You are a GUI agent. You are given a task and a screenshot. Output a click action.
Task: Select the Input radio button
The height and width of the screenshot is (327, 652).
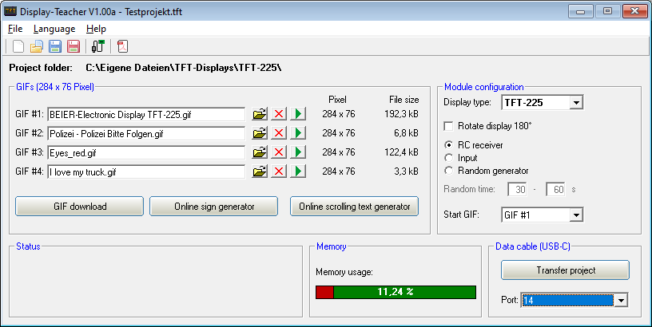point(448,158)
